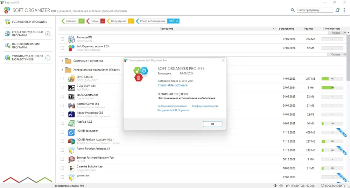The height and width of the screenshot is (188, 350).
Task: Check the Adobe Photoshop CS6 checkbox
Action: (62, 115)
